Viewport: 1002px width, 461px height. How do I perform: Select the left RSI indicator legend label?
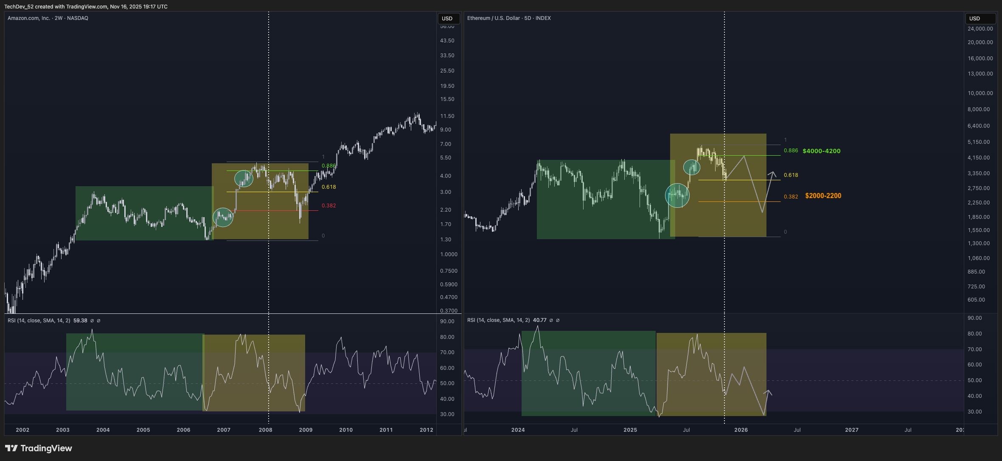coord(39,321)
